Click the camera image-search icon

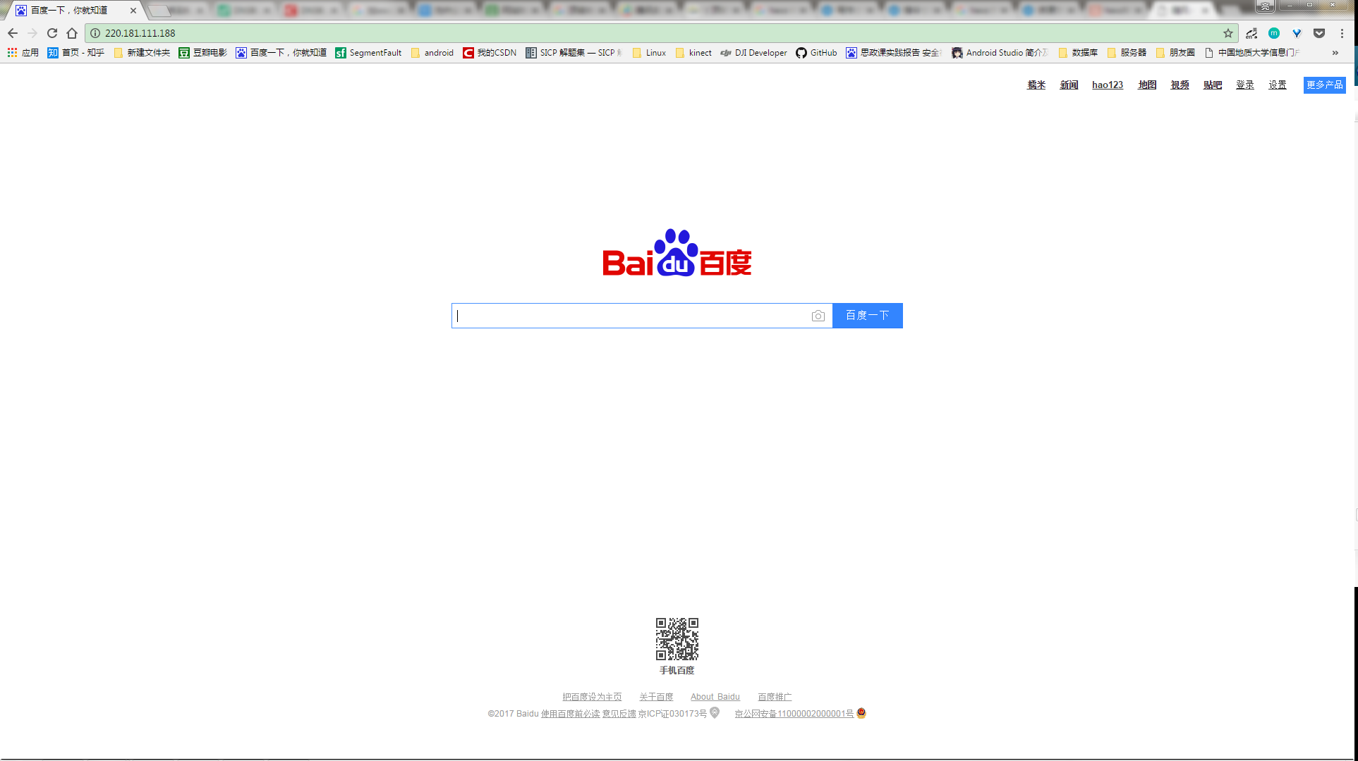coord(818,316)
